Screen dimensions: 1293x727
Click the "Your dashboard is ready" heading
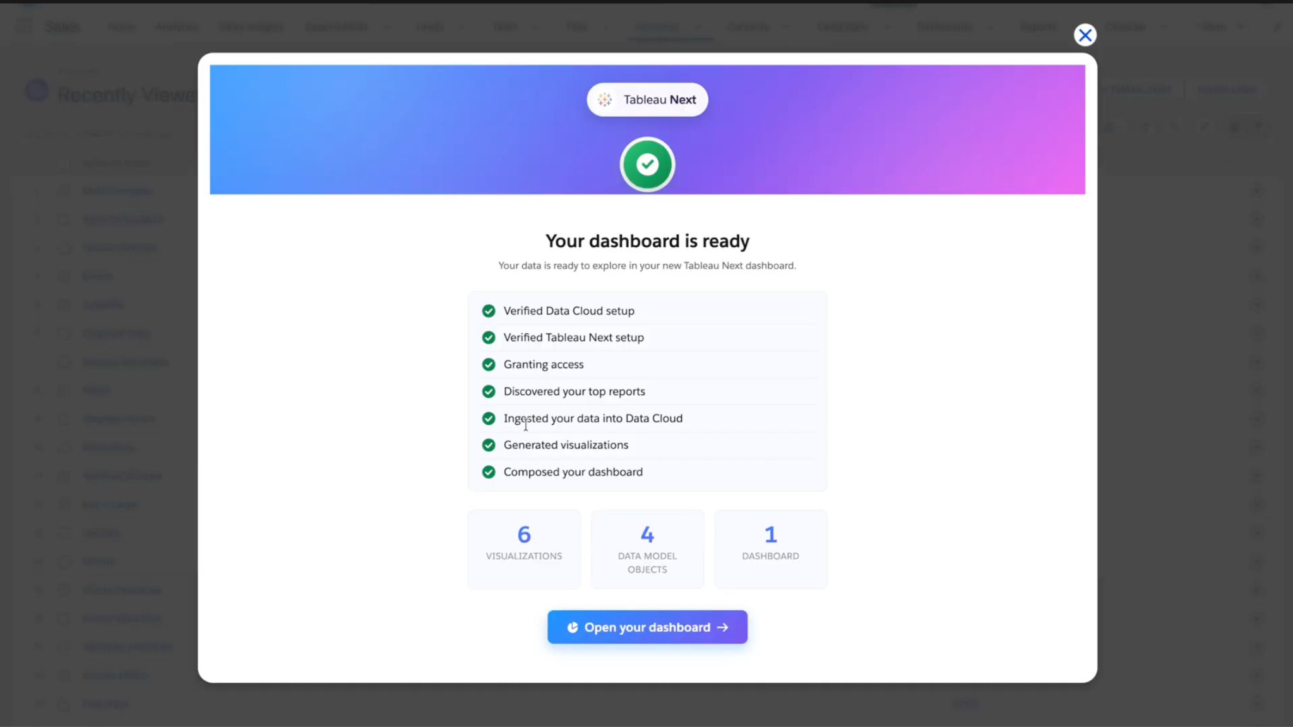647,241
